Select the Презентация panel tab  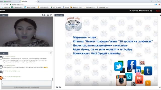[x=59, y=15]
